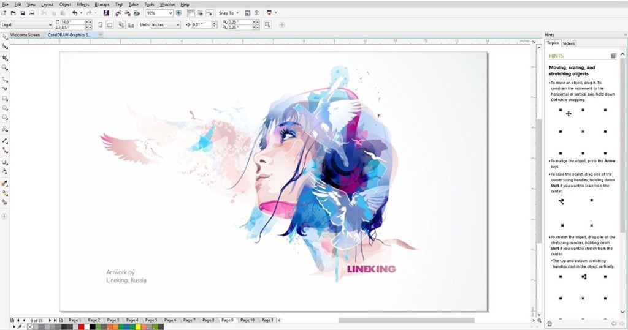Click the 8.5" page height field
The image size is (628, 330).
click(x=72, y=27)
